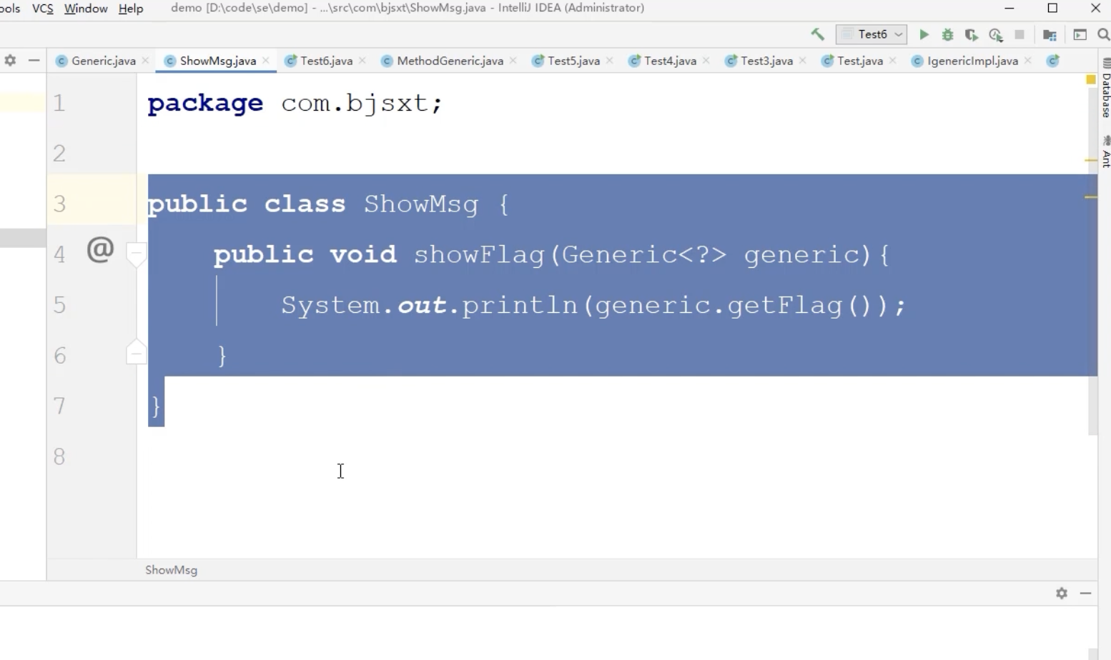The width and height of the screenshot is (1111, 660).
Task: Open project panel settings gear
Action: tap(10, 61)
